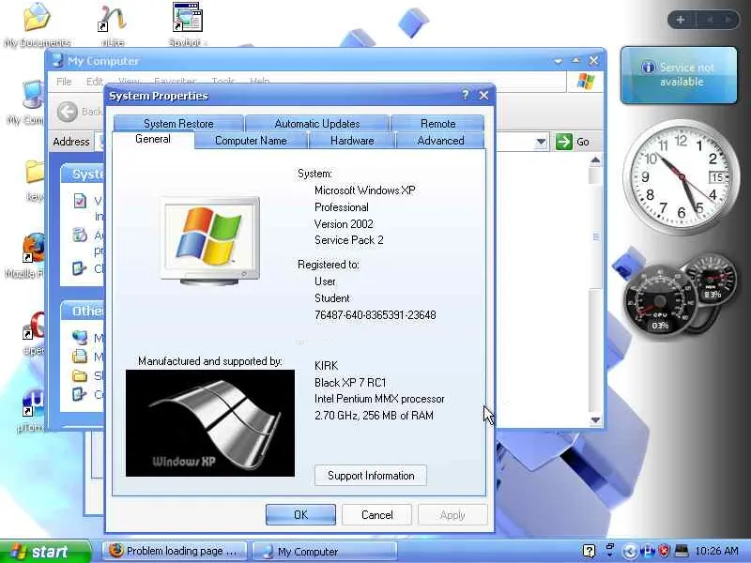Go to the Advanced tab

click(440, 141)
